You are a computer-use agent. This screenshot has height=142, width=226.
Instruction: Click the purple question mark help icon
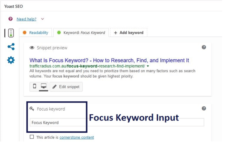pos(11,19)
